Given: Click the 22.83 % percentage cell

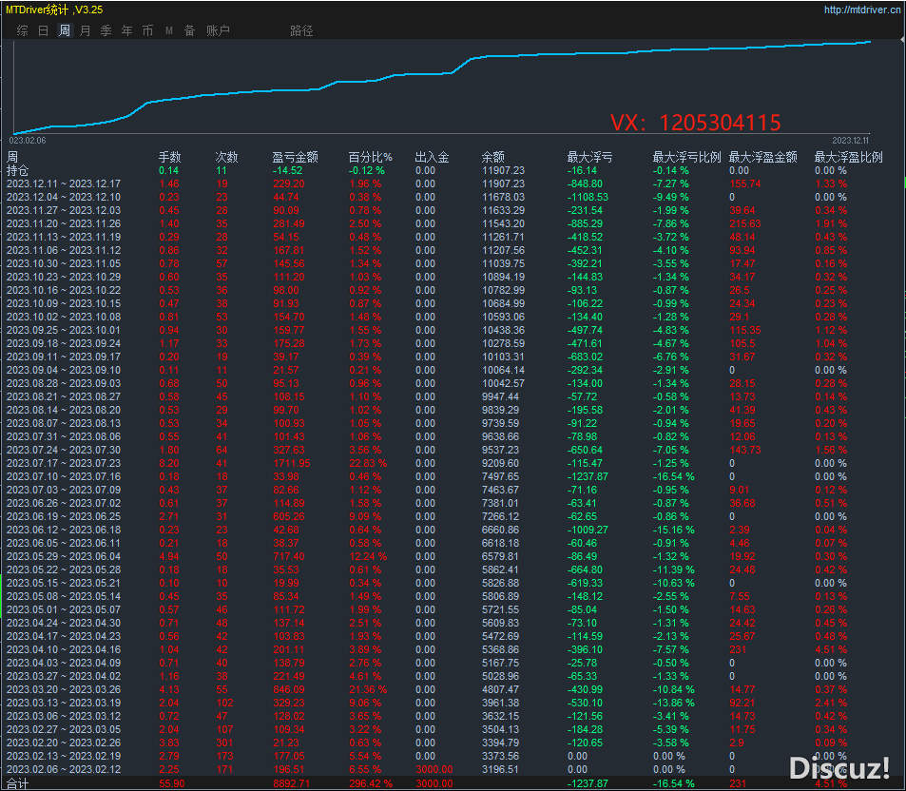Looking at the screenshot, I should [368, 463].
